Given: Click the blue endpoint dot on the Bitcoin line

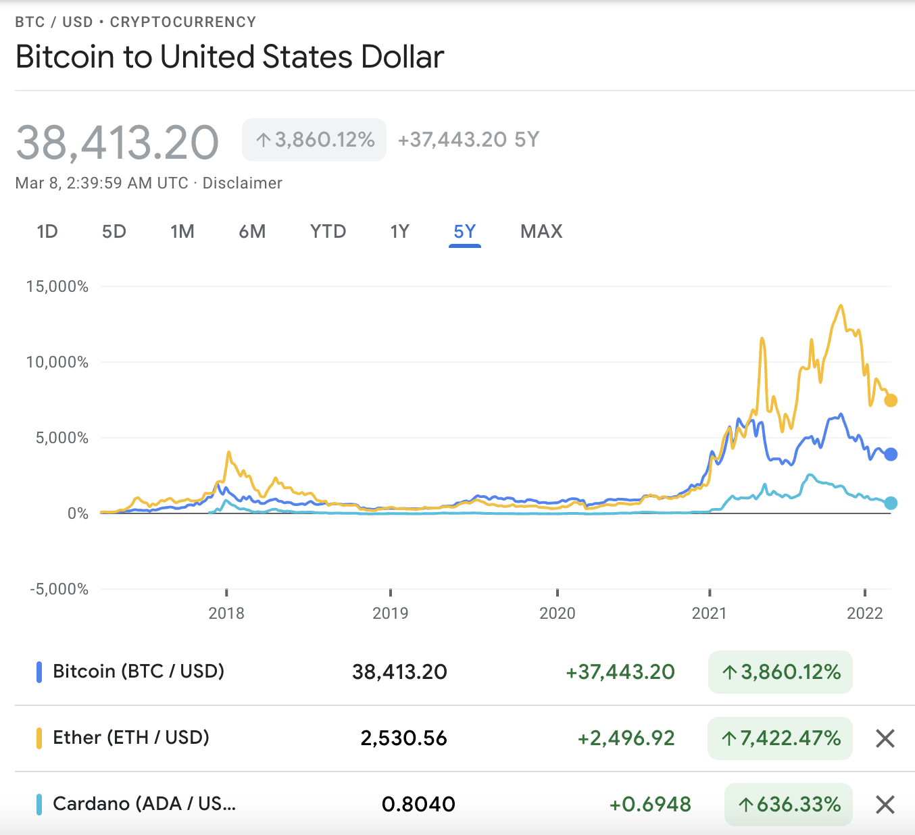Looking at the screenshot, I should pyautogui.click(x=891, y=454).
